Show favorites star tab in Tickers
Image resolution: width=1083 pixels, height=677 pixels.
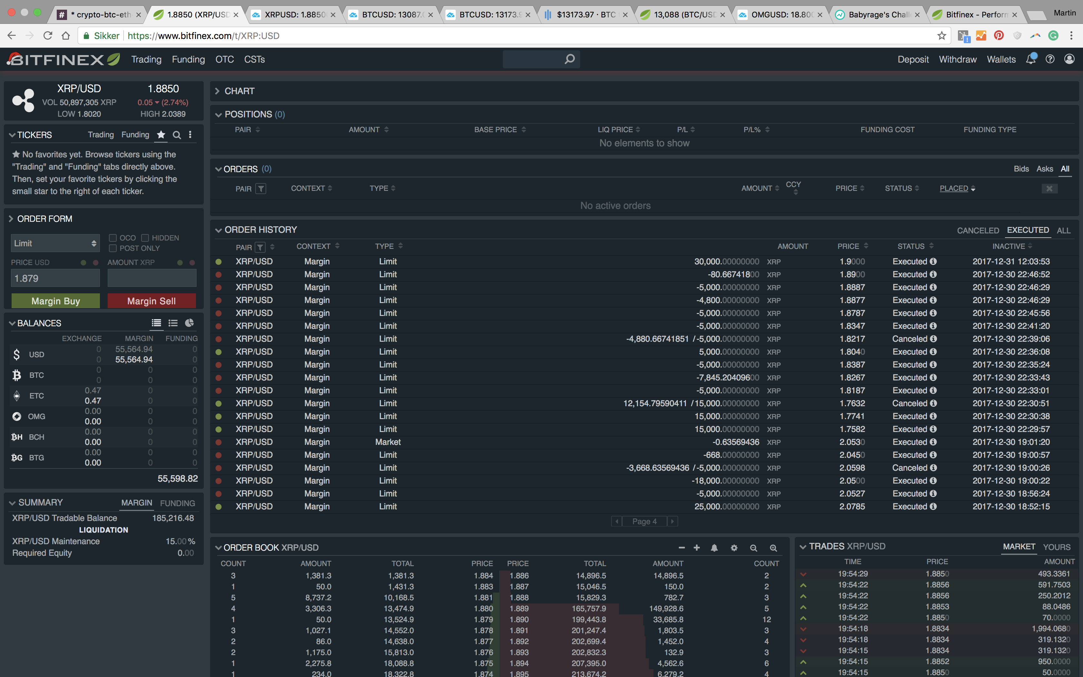(161, 135)
